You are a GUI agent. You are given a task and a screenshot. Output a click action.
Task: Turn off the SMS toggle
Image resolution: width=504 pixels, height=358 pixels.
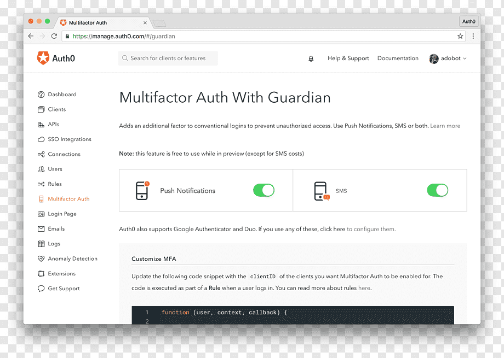click(438, 190)
